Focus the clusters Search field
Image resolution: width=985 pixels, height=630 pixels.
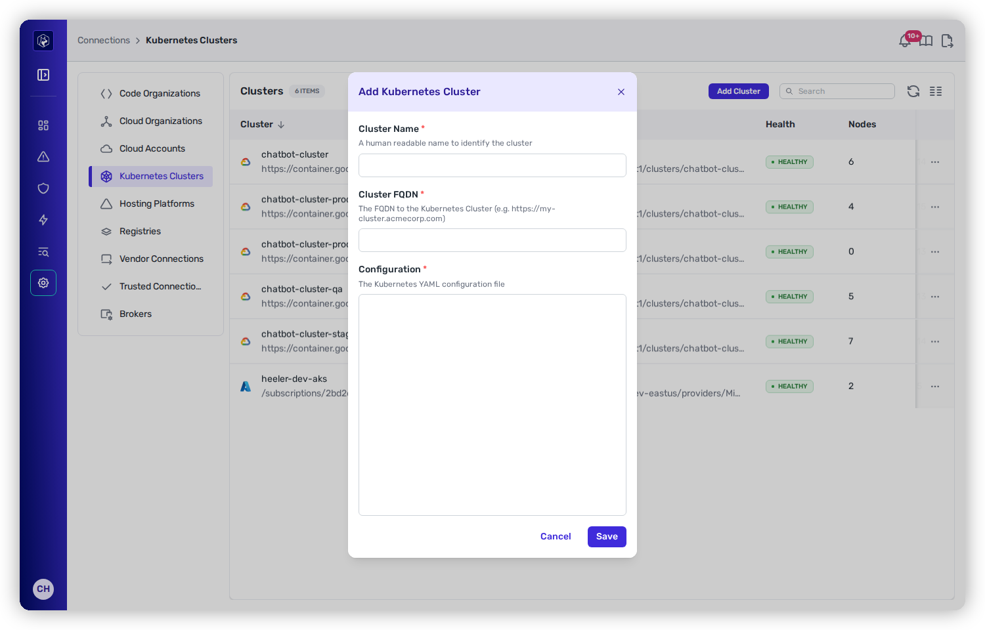pyautogui.click(x=837, y=91)
